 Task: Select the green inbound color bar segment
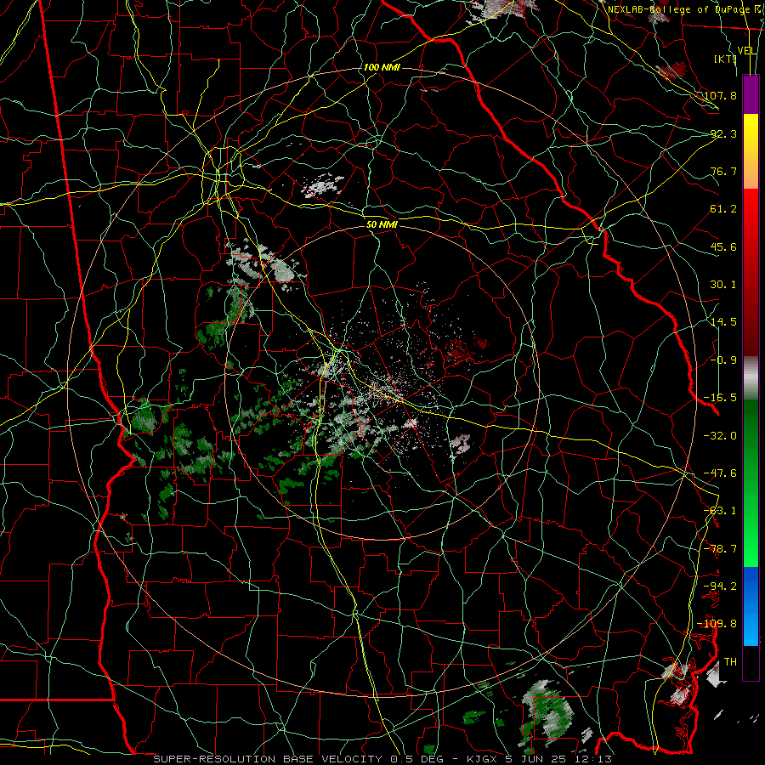[x=751, y=483]
